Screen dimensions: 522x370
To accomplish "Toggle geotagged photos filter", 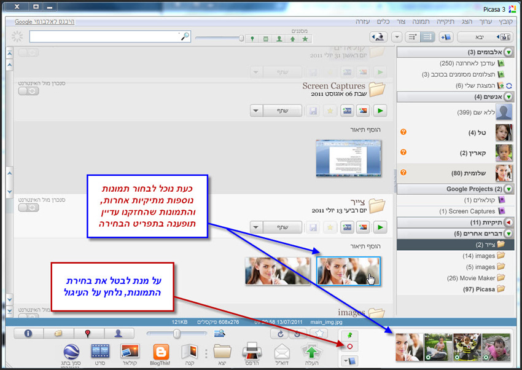I will [x=252, y=39].
